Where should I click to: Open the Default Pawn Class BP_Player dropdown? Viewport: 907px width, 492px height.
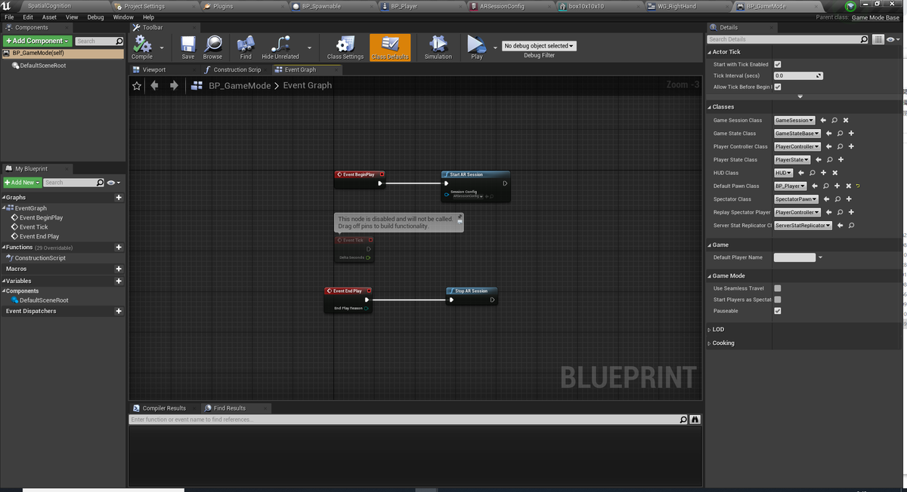(791, 186)
